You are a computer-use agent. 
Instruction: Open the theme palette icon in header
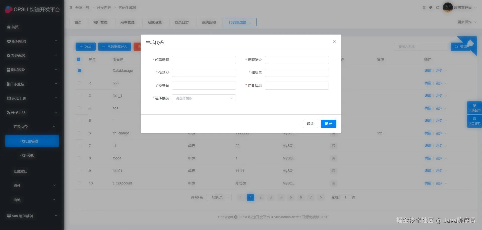pos(431,8)
